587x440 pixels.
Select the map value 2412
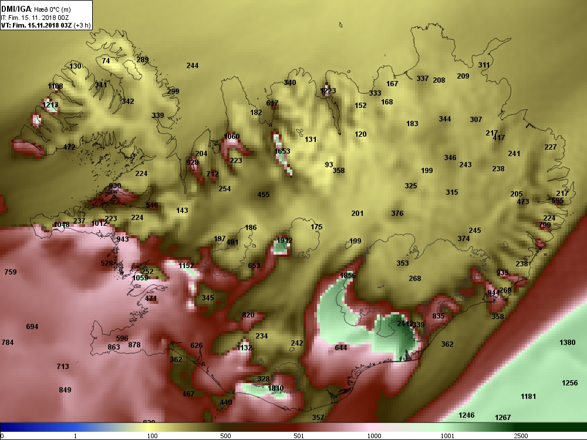click(405, 324)
